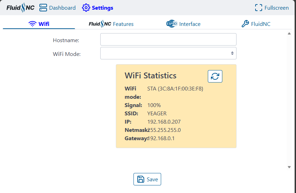This screenshot has width=296, height=193.
Task: Click the wifi signal icon on the Wifi tab
Action: click(x=33, y=24)
